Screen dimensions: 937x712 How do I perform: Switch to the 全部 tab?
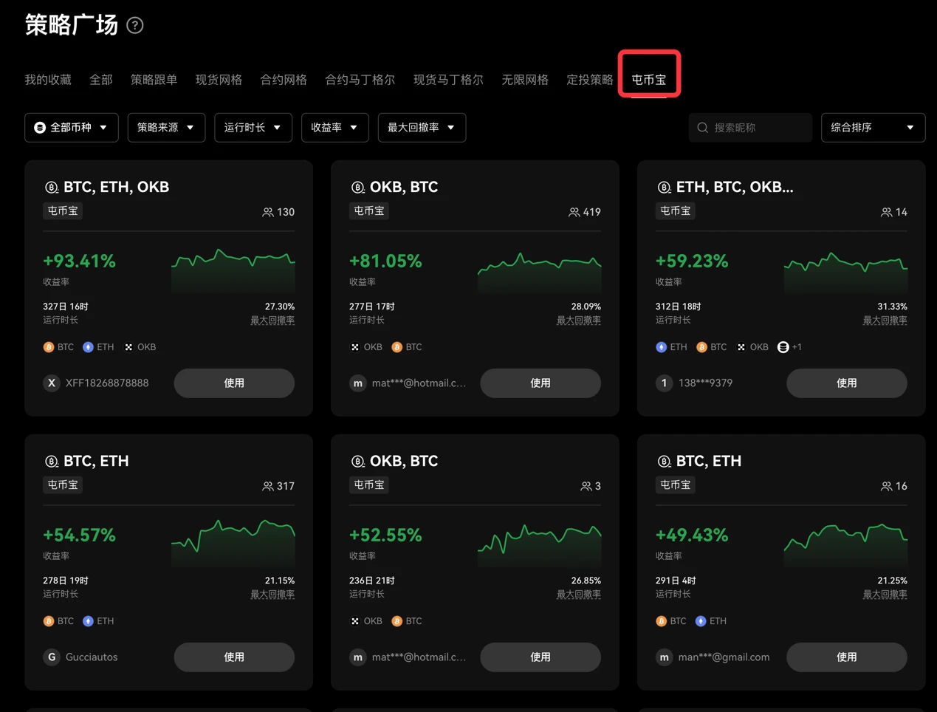pyautogui.click(x=101, y=80)
